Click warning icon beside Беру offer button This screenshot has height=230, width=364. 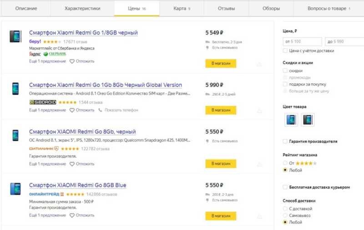pyautogui.click(x=260, y=64)
